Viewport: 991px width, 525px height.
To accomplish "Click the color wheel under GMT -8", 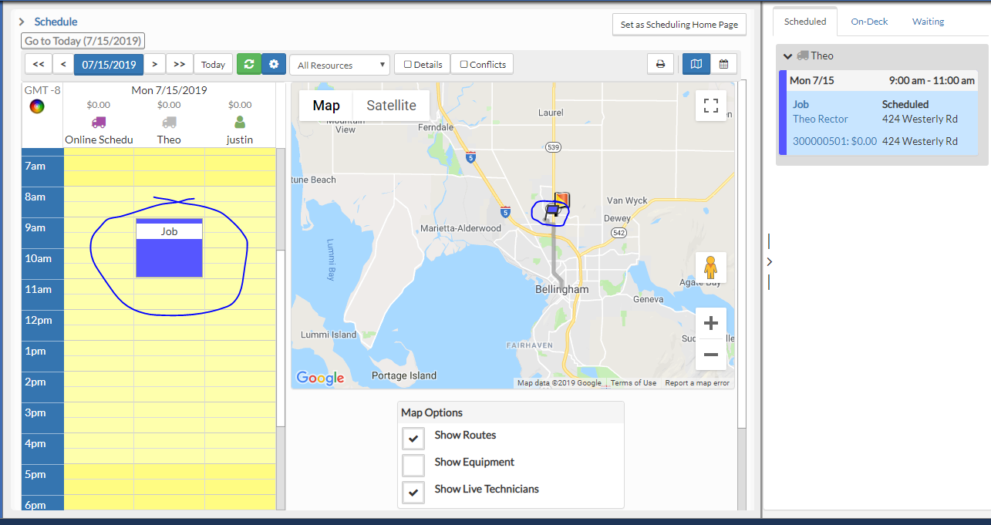I will point(37,106).
